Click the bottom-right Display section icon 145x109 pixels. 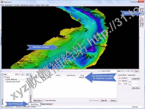click(143, 27)
